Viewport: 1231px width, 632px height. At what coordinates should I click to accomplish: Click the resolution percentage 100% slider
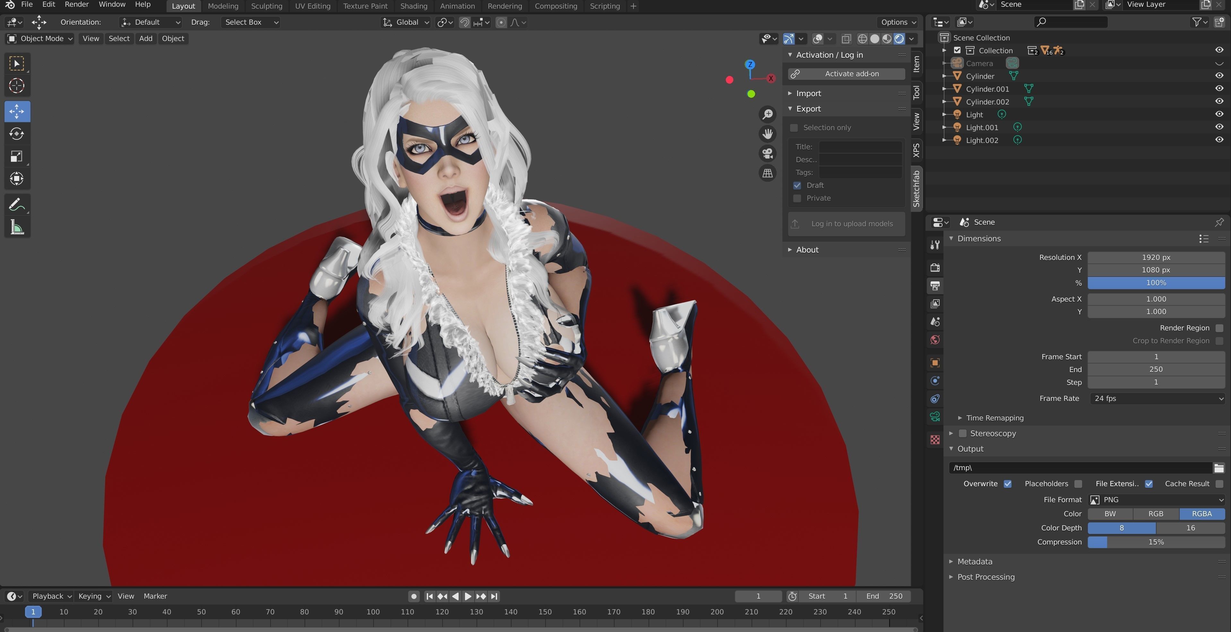[1157, 283]
